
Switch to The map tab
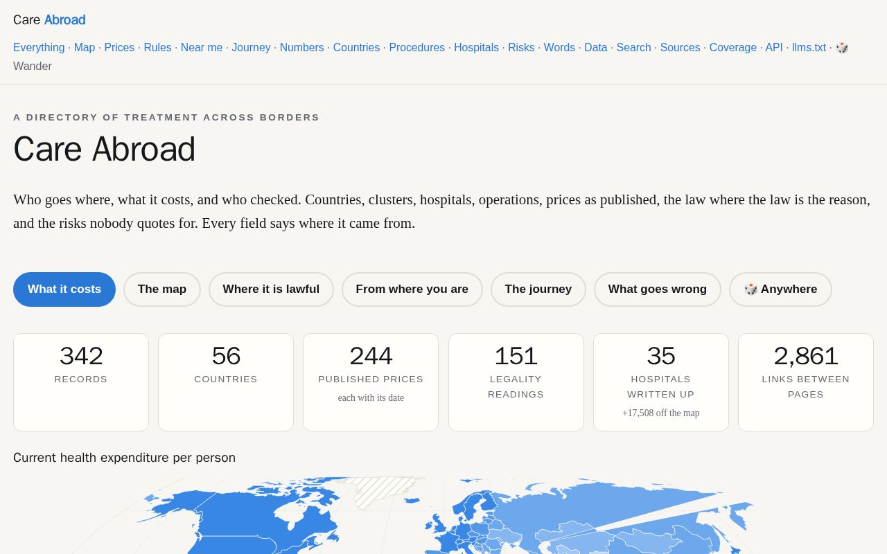click(x=162, y=289)
